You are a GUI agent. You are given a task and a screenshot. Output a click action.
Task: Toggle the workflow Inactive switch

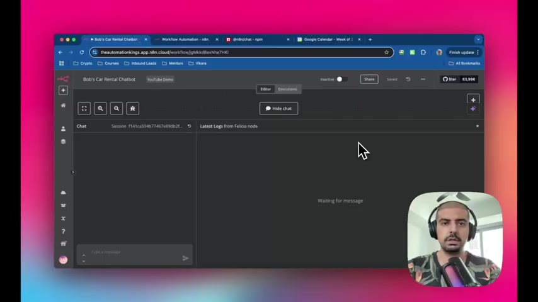pos(341,79)
